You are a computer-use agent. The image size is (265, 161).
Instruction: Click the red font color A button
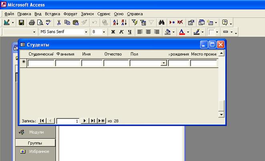tap(182, 32)
